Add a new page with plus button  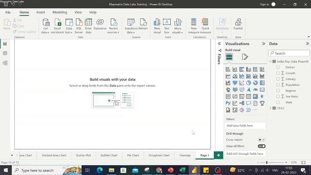tap(218, 156)
